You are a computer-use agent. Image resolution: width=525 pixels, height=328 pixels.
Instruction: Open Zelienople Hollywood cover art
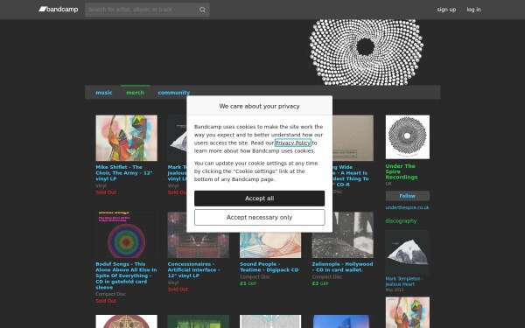click(342, 235)
